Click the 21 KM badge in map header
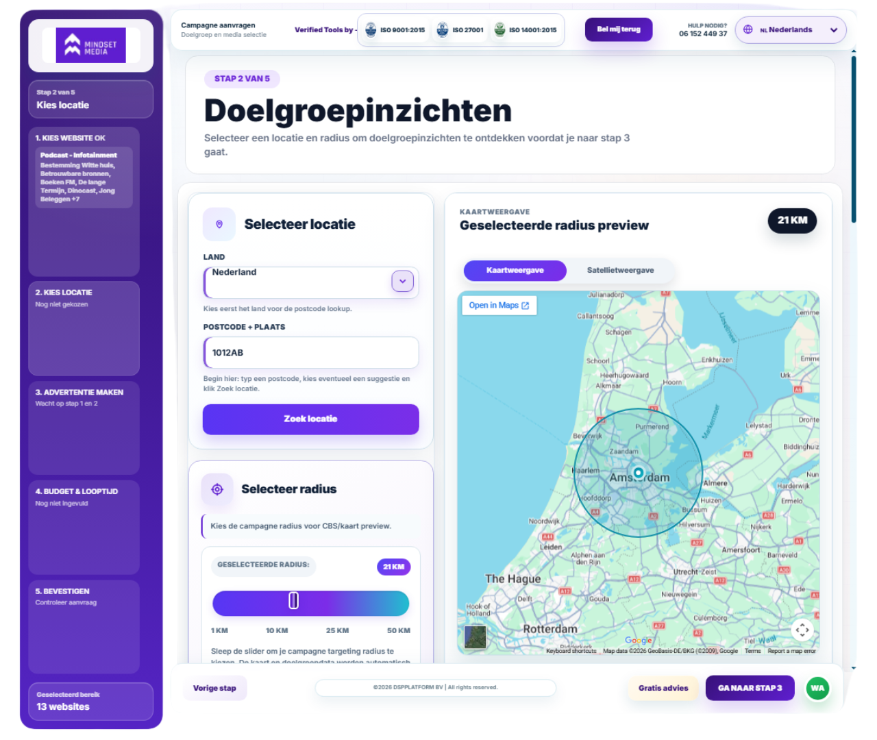The height and width of the screenshot is (740, 877). pyautogui.click(x=792, y=221)
